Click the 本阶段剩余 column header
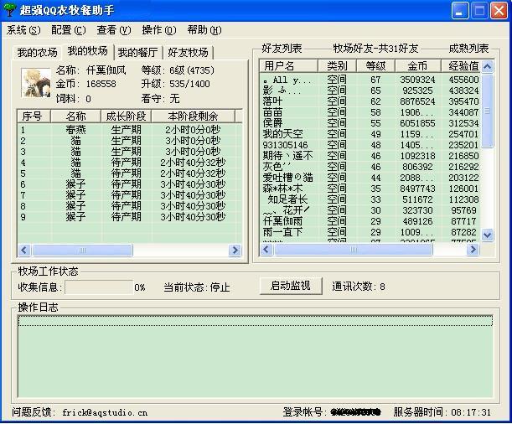 193,116
